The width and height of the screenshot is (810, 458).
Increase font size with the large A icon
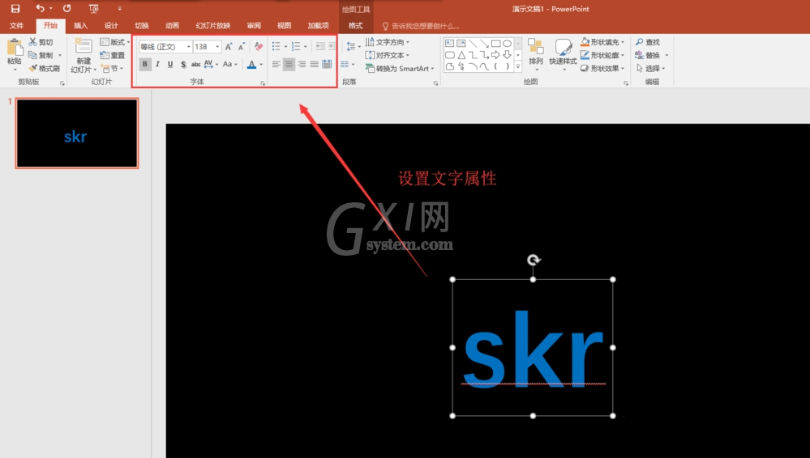229,46
